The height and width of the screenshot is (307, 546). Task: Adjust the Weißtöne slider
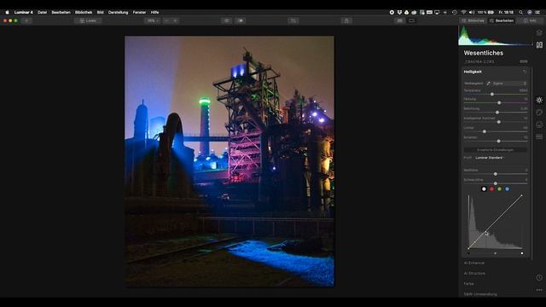pos(496,174)
